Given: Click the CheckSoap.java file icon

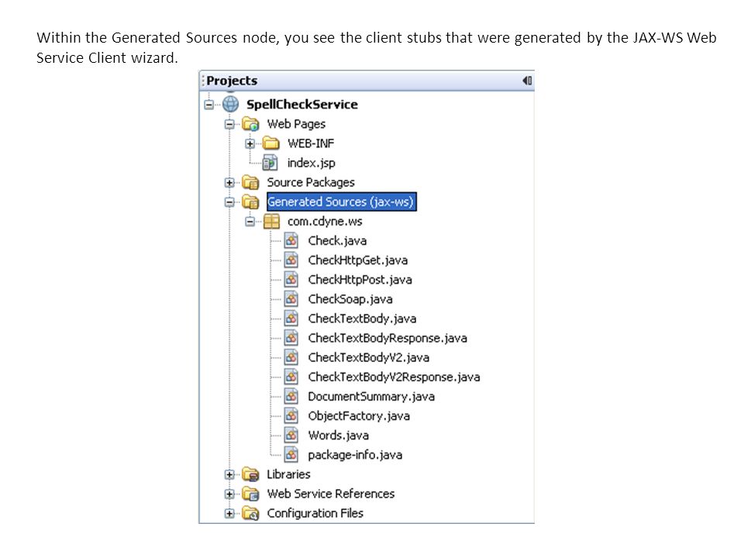Looking at the screenshot, I should (291, 299).
